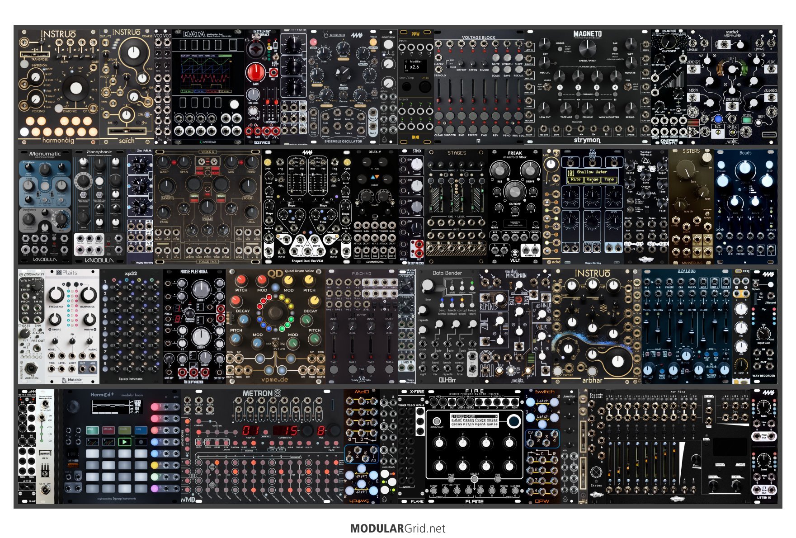Click the large top knob on Beads
The image size is (796, 538).
click(745, 168)
